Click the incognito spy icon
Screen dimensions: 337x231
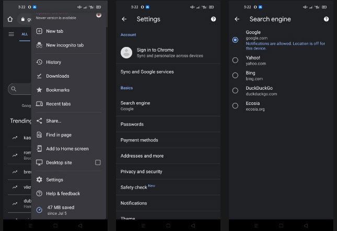(39, 45)
